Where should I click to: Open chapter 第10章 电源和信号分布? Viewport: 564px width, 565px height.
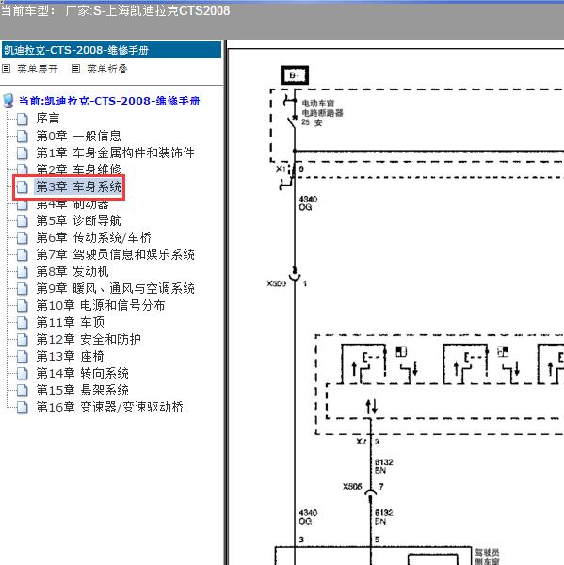coord(101,305)
